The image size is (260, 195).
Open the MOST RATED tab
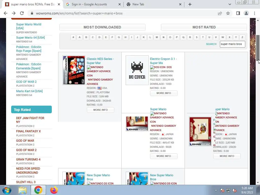tap(204, 27)
